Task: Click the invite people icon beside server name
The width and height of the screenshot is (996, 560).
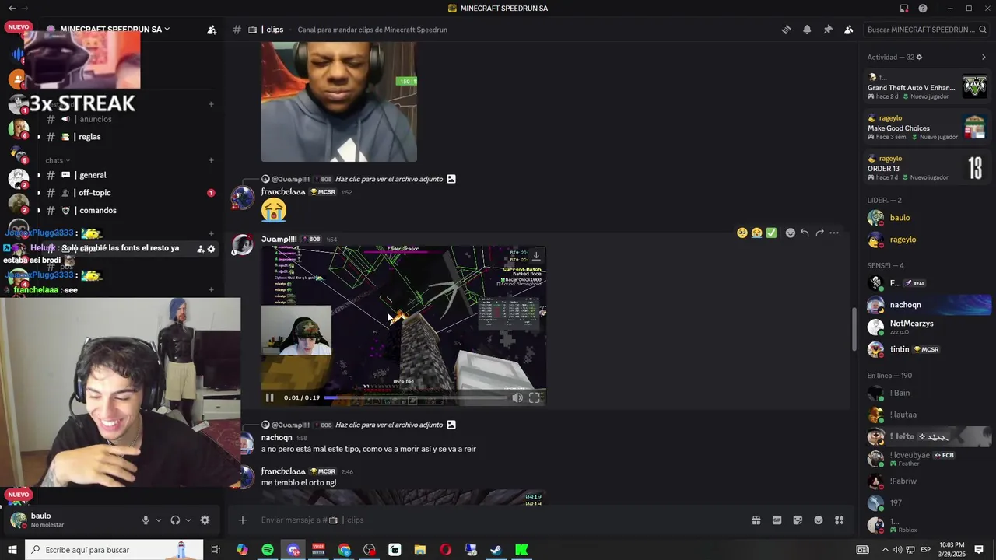Action: tap(212, 30)
